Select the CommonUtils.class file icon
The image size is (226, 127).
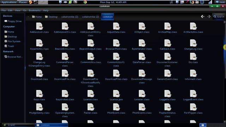click(x=91, y=56)
